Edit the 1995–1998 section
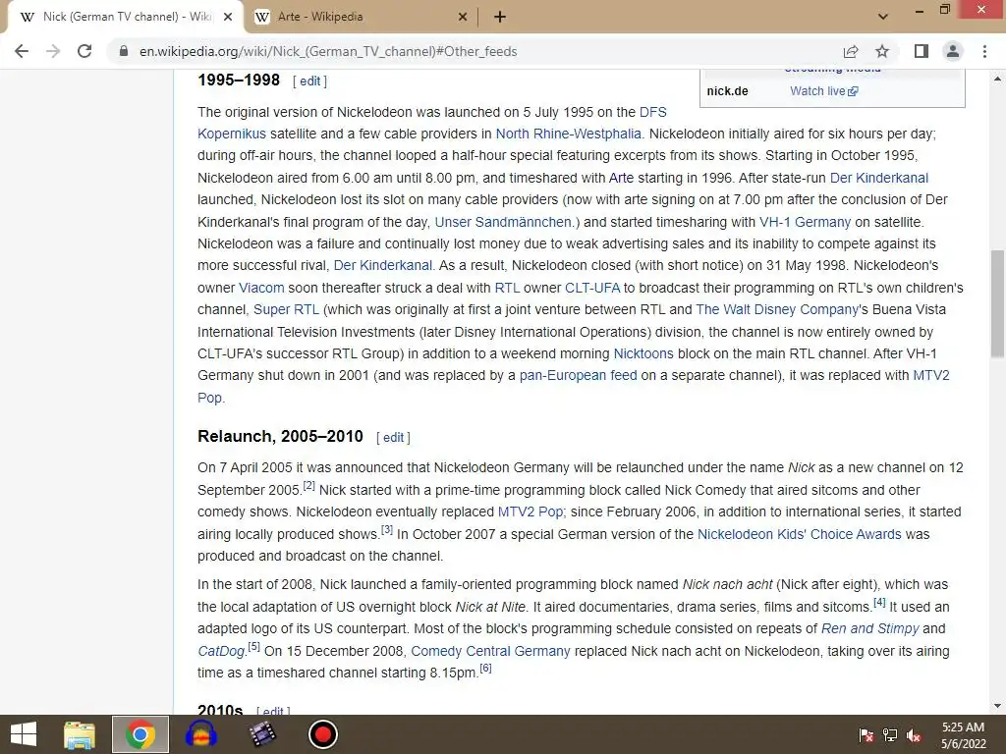The width and height of the screenshot is (1006, 754). click(309, 81)
